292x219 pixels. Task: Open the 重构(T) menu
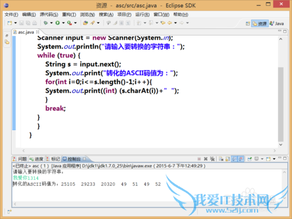coord(69,15)
